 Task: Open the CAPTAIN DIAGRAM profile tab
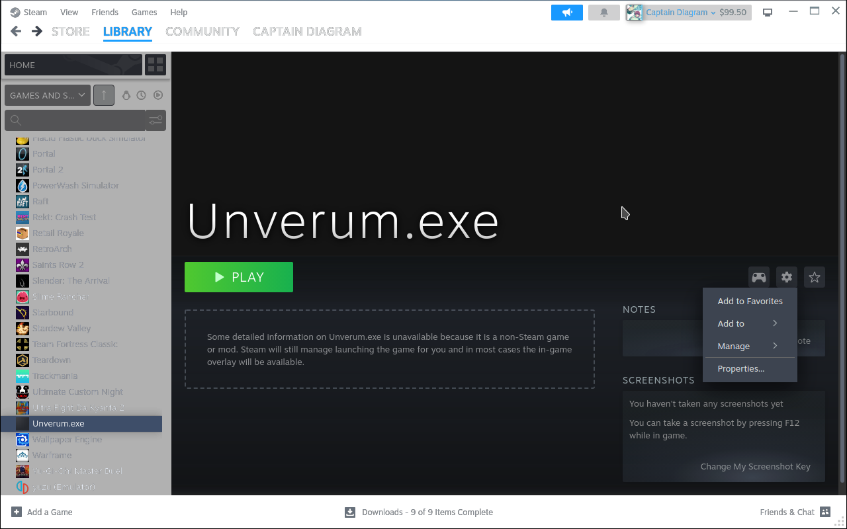click(307, 31)
